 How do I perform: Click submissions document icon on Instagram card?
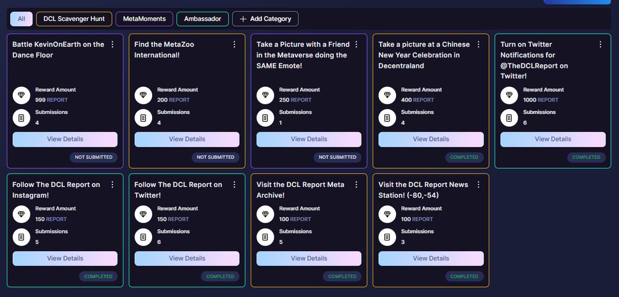21,237
